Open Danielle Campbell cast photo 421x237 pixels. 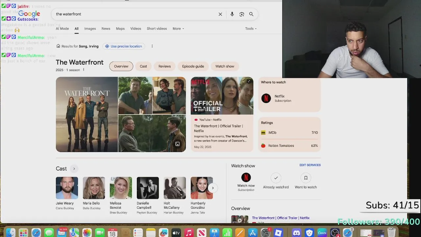pyautogui.click(x=148, y=188)
